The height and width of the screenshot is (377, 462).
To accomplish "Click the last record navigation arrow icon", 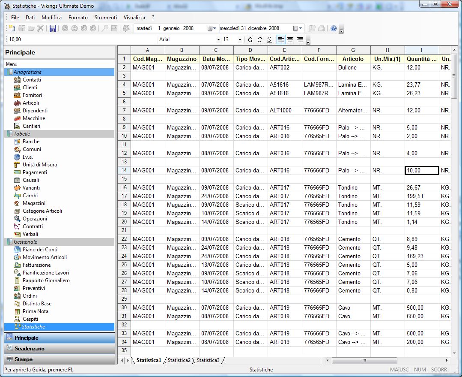I will coord(93,28).
